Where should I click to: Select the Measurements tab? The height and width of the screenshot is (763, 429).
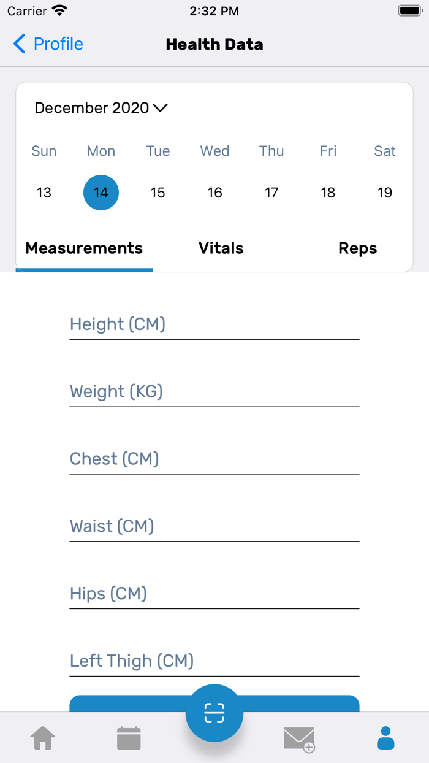tap(83, 248)
